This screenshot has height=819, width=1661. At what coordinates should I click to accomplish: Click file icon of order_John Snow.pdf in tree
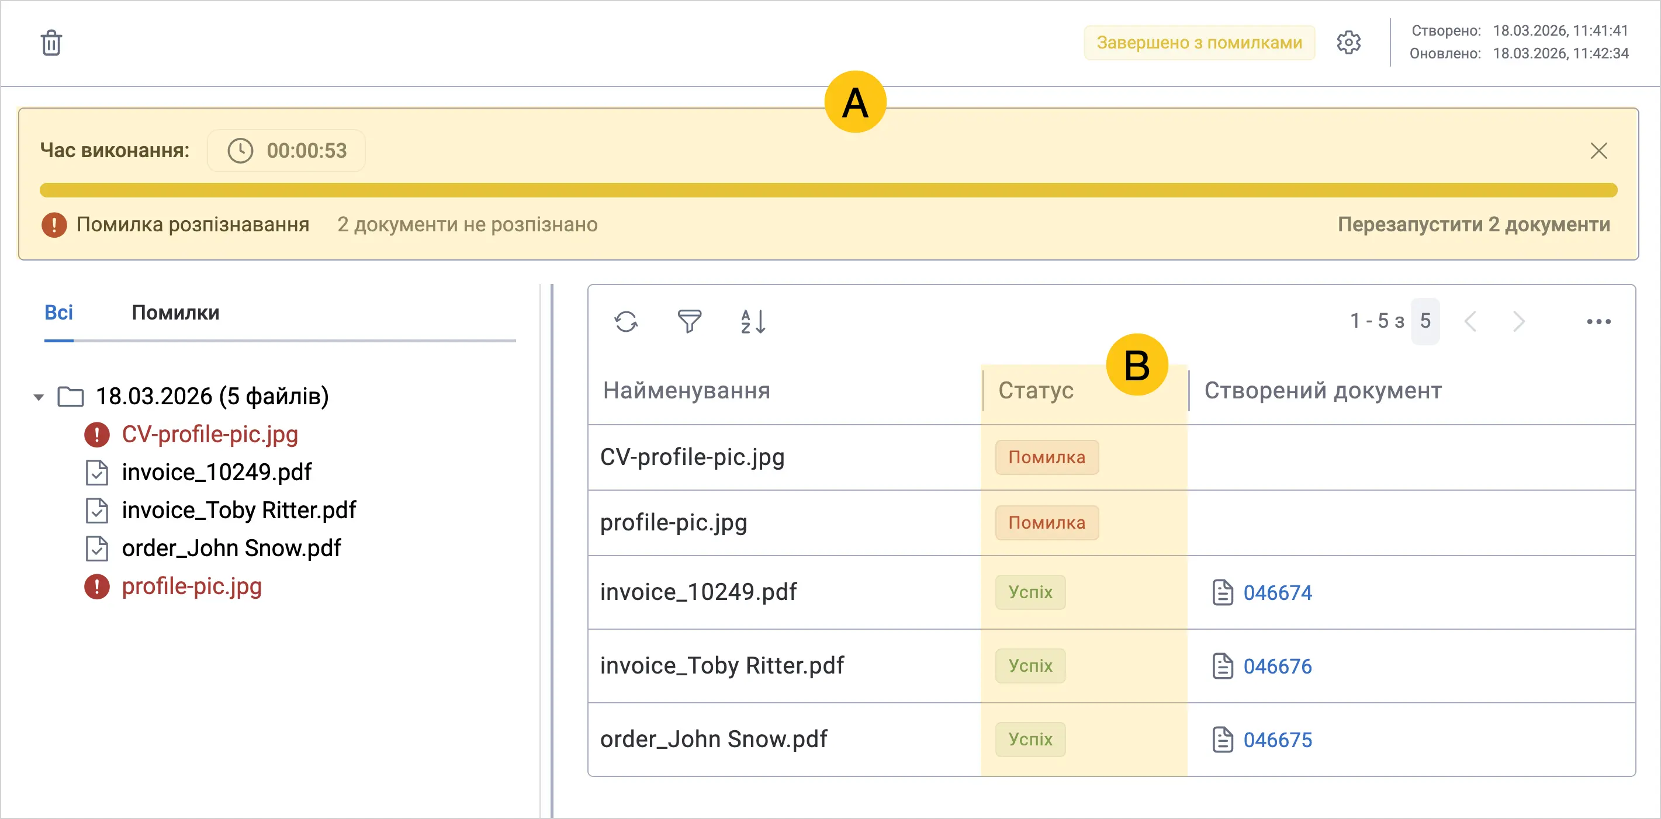[96, 549]
